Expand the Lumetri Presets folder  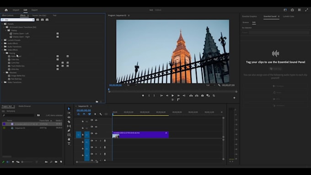tap(2, 40)
